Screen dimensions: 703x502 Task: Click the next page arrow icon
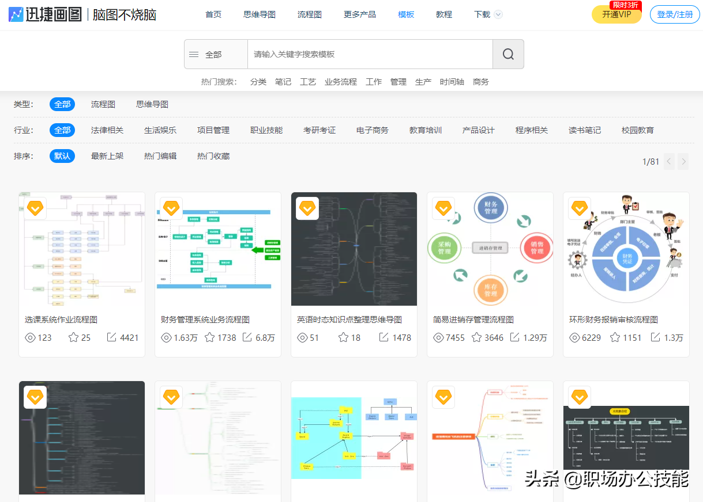click(x=683, y=161)
